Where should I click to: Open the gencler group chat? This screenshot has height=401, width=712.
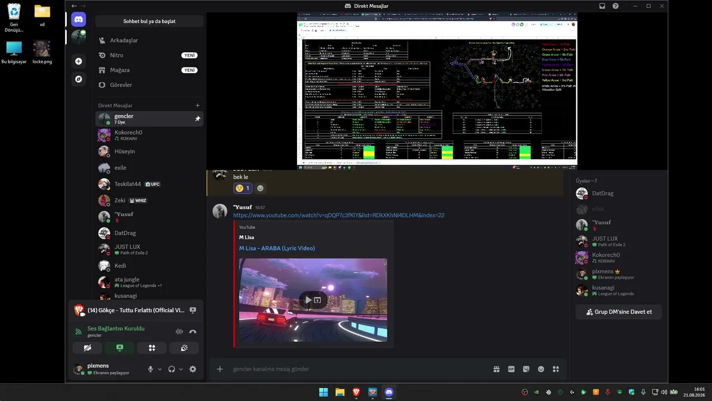coord(149,119)
